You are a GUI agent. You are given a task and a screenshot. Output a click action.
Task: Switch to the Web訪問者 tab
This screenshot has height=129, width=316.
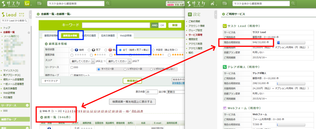point(126,36)
